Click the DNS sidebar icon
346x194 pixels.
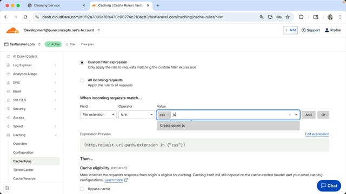click(x=8, y=82)
